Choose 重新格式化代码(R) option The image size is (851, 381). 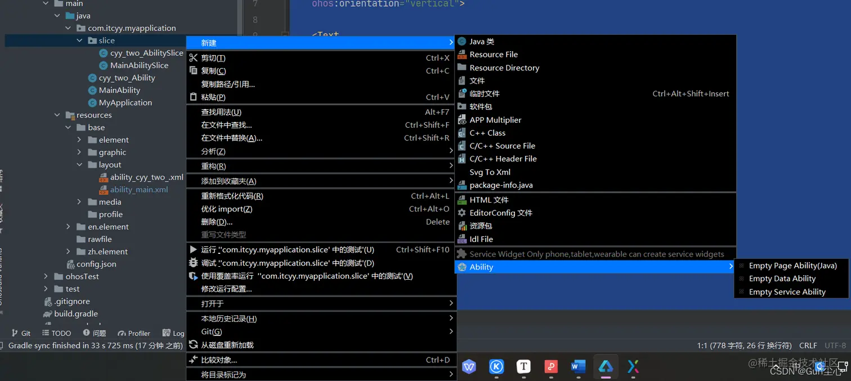[321, 196]
